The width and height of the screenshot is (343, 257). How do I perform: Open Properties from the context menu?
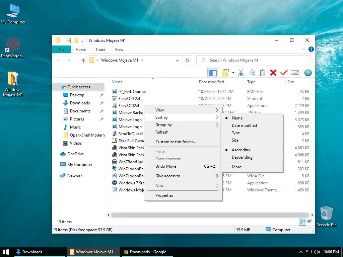(183, 195)
